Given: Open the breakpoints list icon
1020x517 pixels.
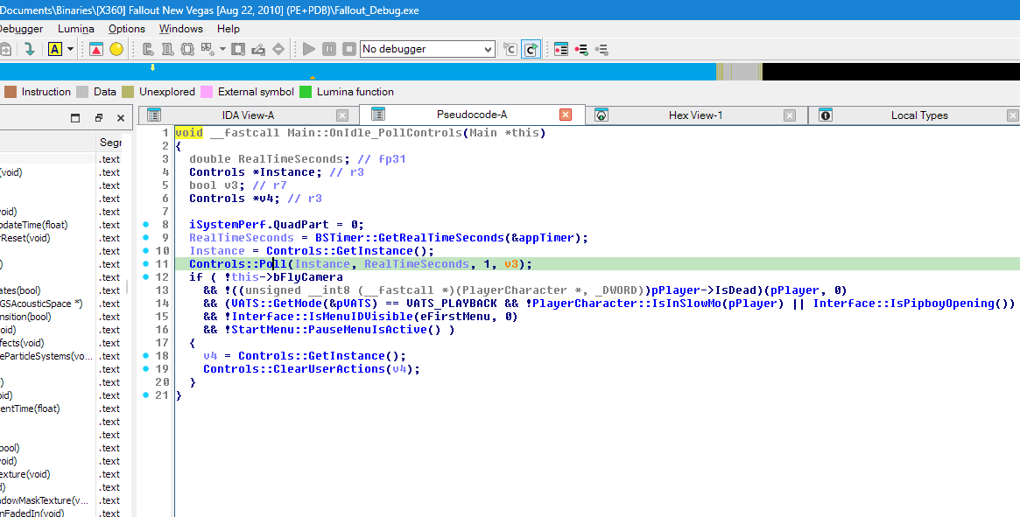Looking at the screenshot, I should click(x=561, y=49).
